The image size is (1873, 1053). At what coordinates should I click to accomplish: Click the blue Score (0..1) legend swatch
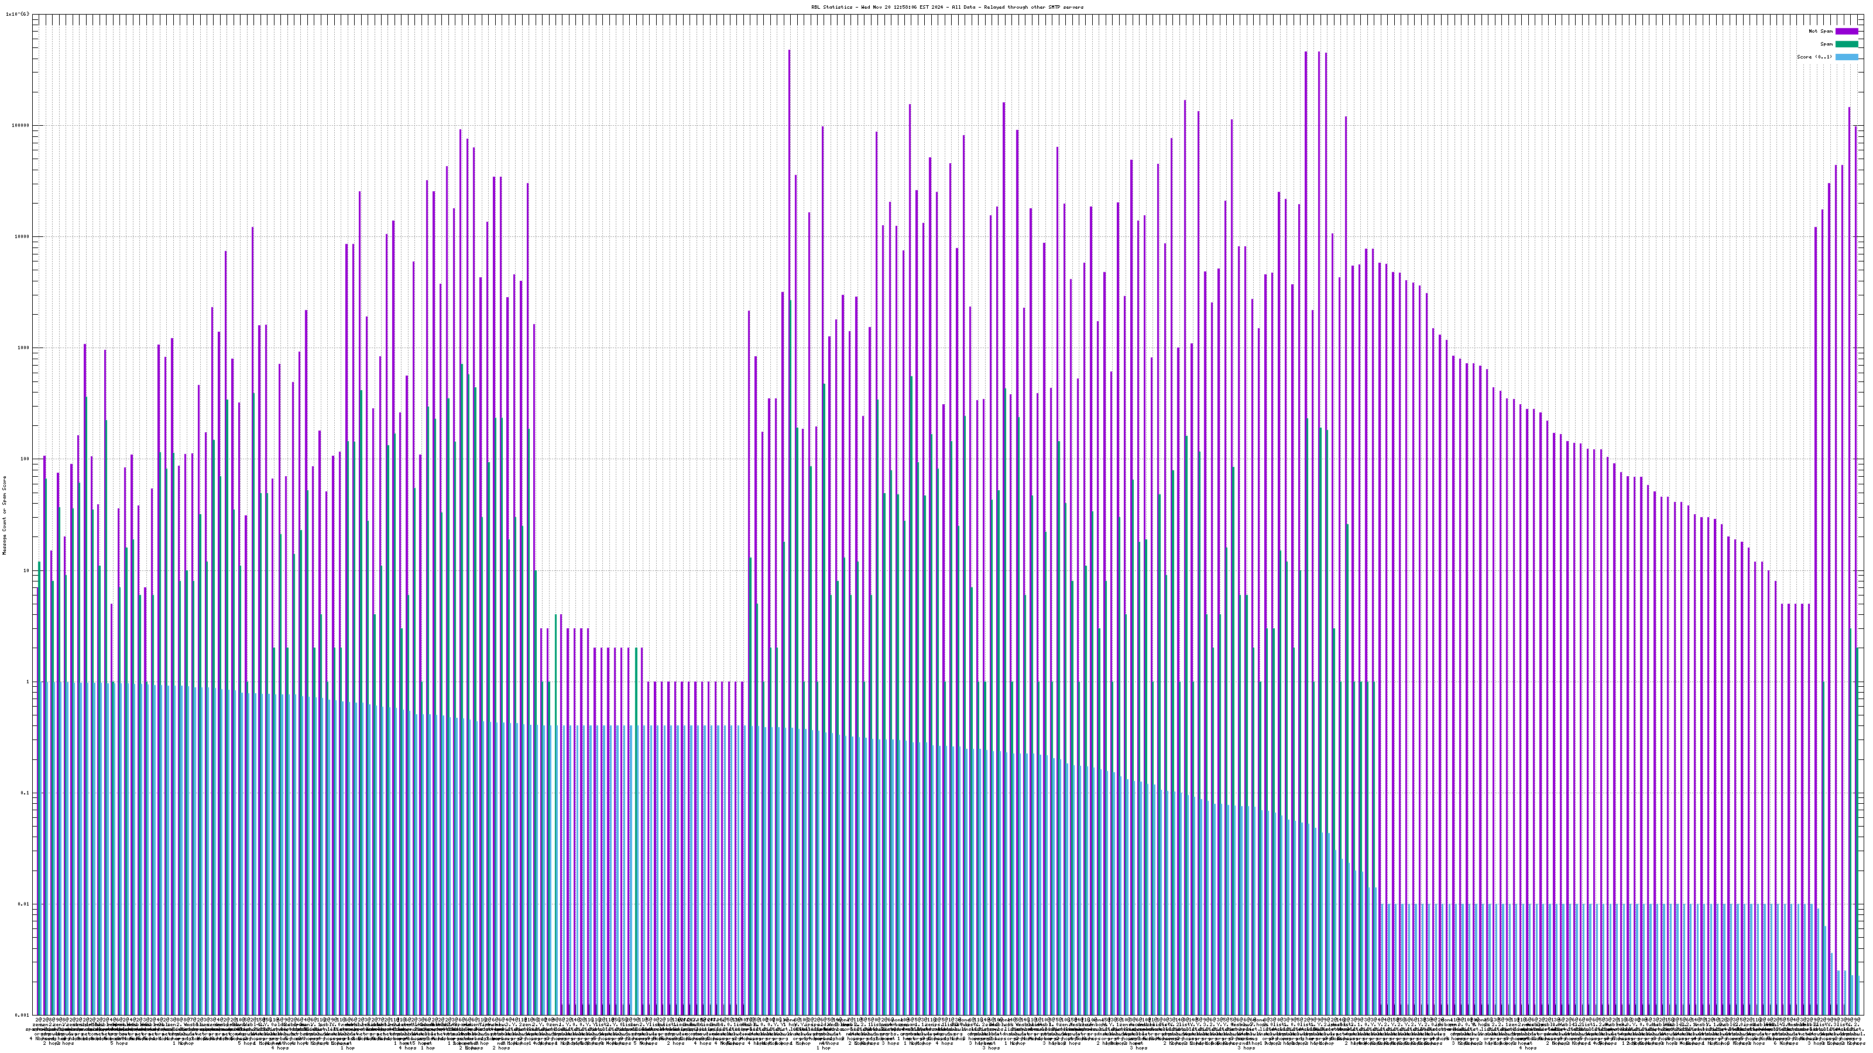(x=1846, y=57)
